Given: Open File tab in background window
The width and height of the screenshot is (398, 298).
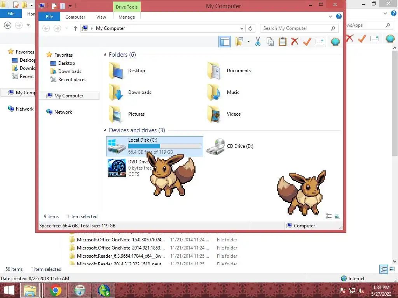Looking at the screenshot, I should point(11,14).
